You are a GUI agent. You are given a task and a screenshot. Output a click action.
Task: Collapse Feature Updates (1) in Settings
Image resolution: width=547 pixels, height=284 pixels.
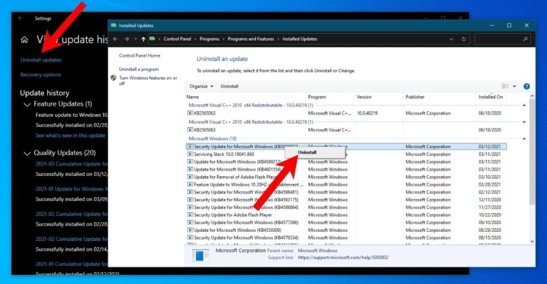coord(27,104)
